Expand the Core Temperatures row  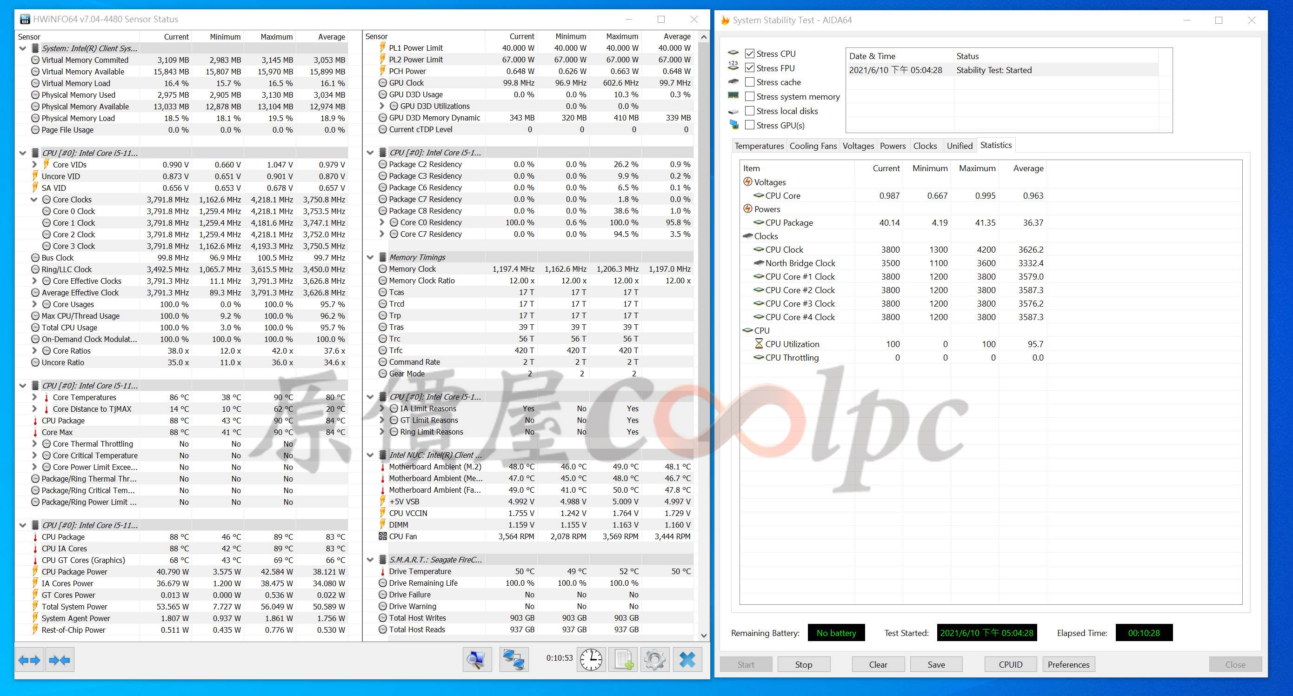[34, 397]
